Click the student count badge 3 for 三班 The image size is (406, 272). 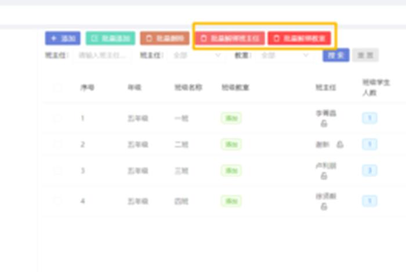[369, 171]
